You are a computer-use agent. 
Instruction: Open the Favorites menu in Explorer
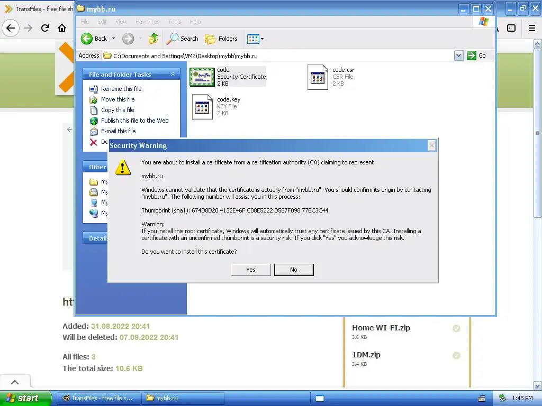point(148,22)
